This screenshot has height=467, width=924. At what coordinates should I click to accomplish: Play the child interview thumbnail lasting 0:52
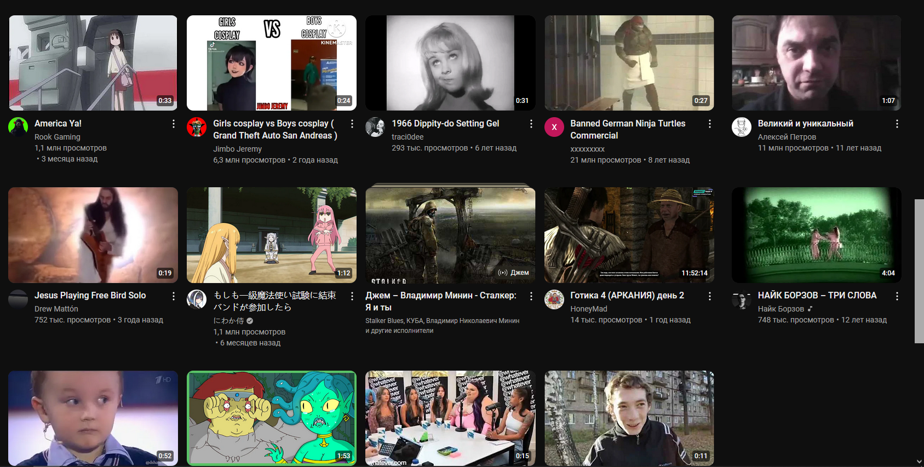93,418
